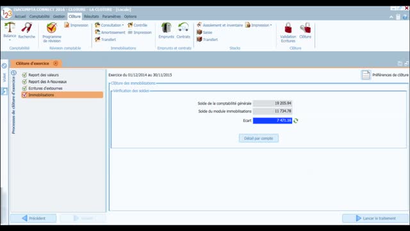Open the Contrats icon

(183, 30)
